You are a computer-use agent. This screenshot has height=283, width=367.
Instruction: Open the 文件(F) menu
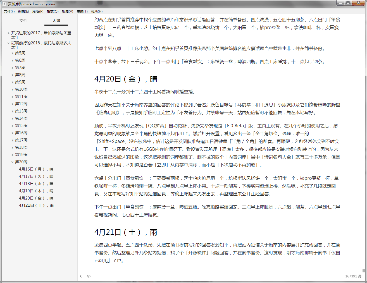9,11
